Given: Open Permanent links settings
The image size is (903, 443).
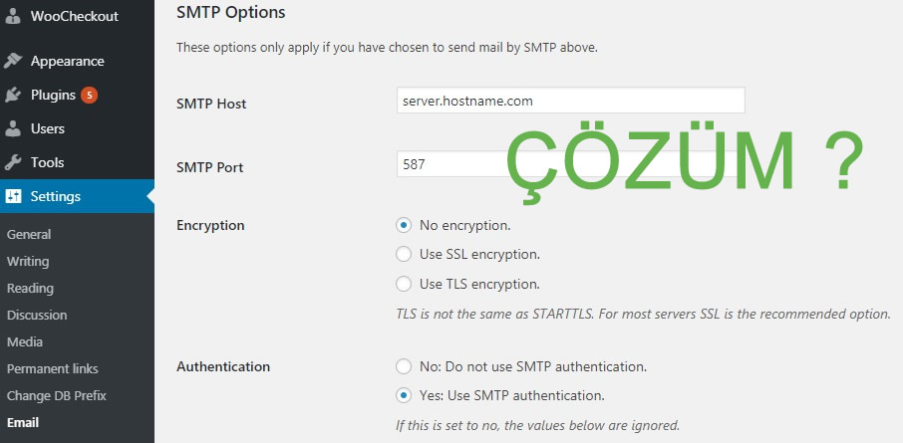Looking at the screenshot, I should [53, 369].
